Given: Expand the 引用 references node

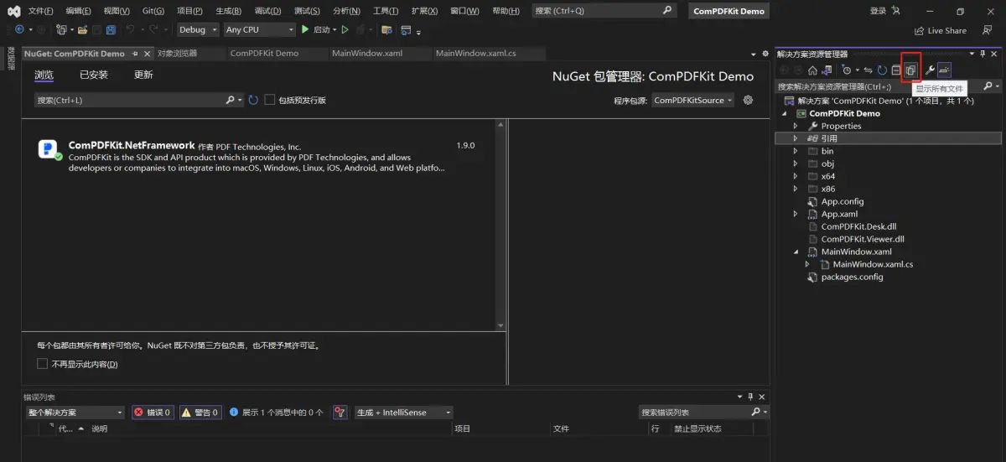Looking at the screenshot, I should click(796, 138).
